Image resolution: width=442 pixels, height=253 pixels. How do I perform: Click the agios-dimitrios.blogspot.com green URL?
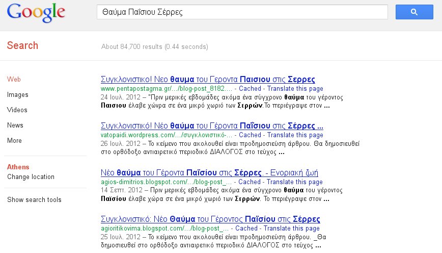[166, 182]
